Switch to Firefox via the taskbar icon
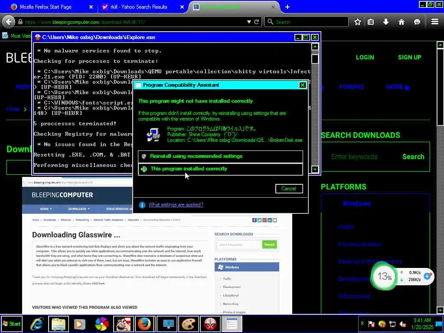 tap(144, 323)
